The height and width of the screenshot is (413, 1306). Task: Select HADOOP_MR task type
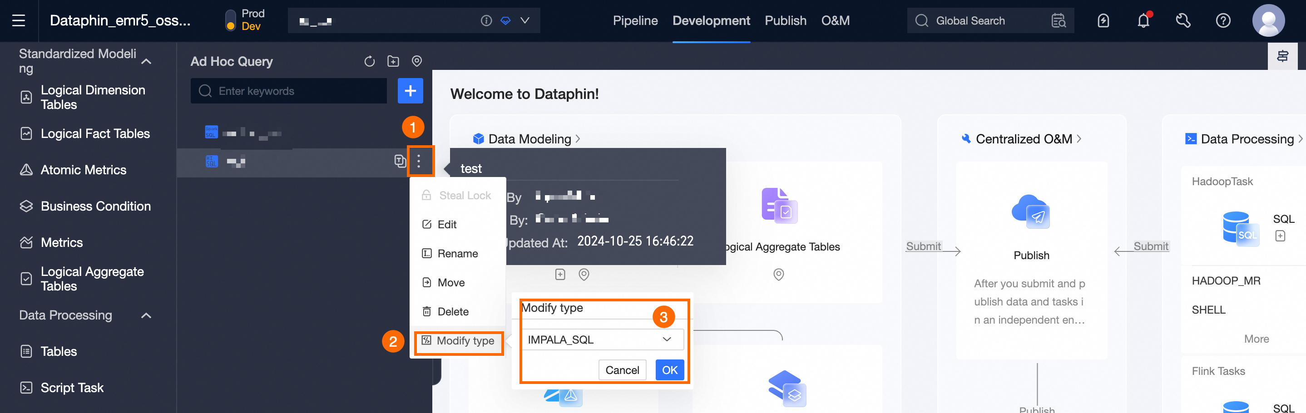coord(1226,281)
